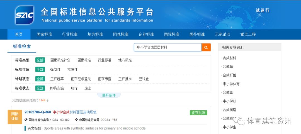This screenshot has width=301, height=134.
Task: Filter 标准类型 by 地方标准
Action: click(x=125, y=60)
